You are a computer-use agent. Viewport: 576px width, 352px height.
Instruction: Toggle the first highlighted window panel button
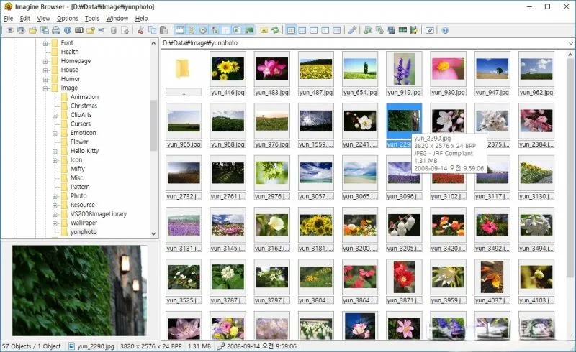pos(179,30)
